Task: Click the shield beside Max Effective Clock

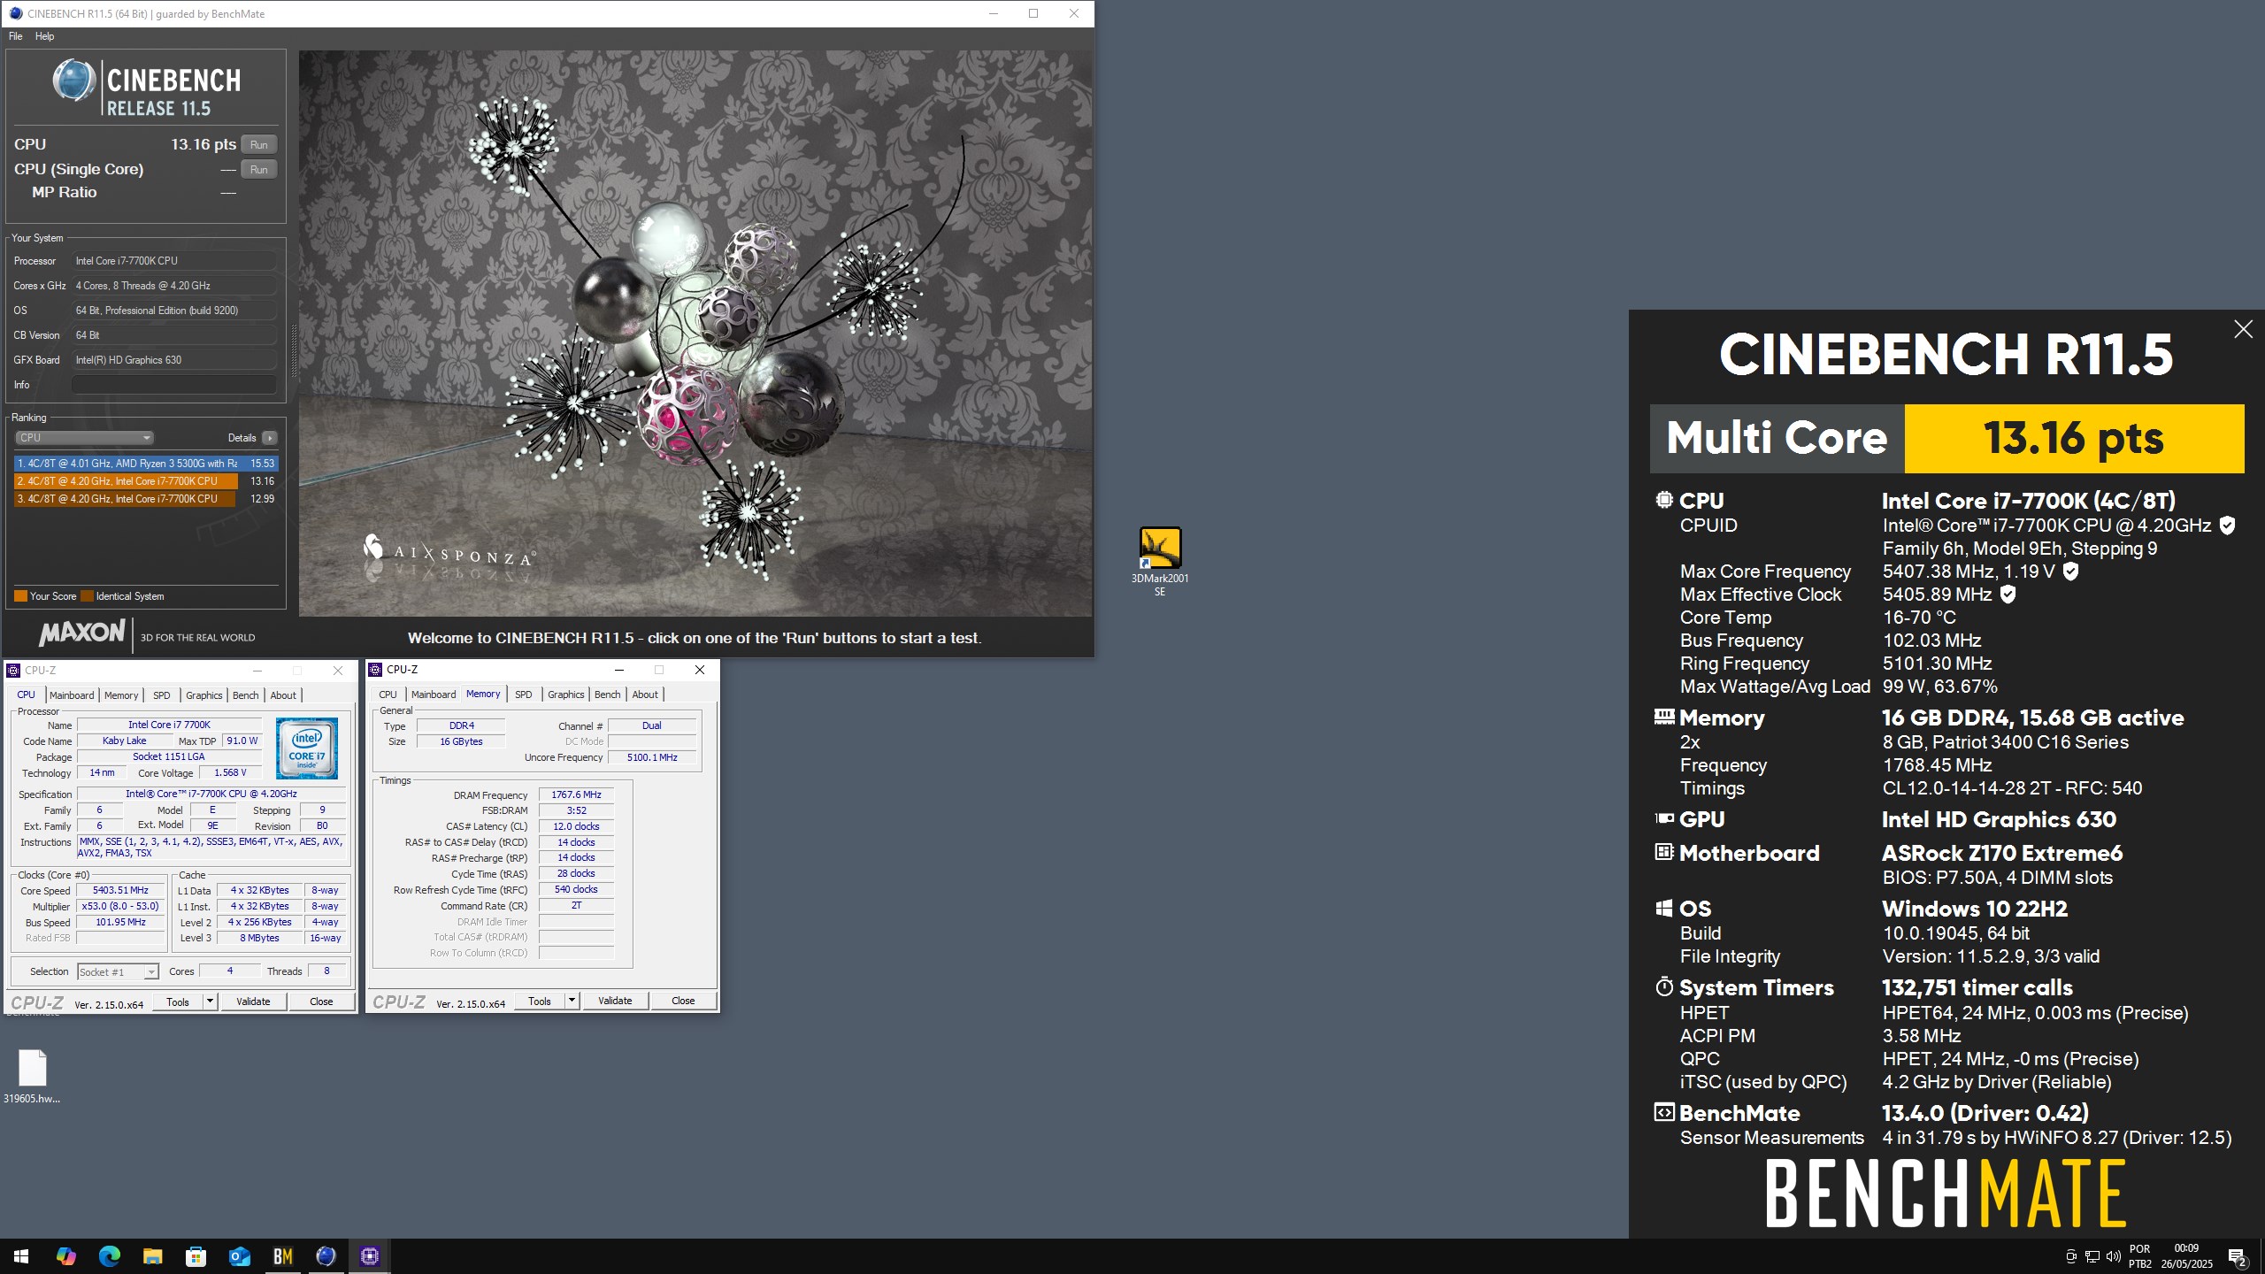Action: [x=2008, y=595]
